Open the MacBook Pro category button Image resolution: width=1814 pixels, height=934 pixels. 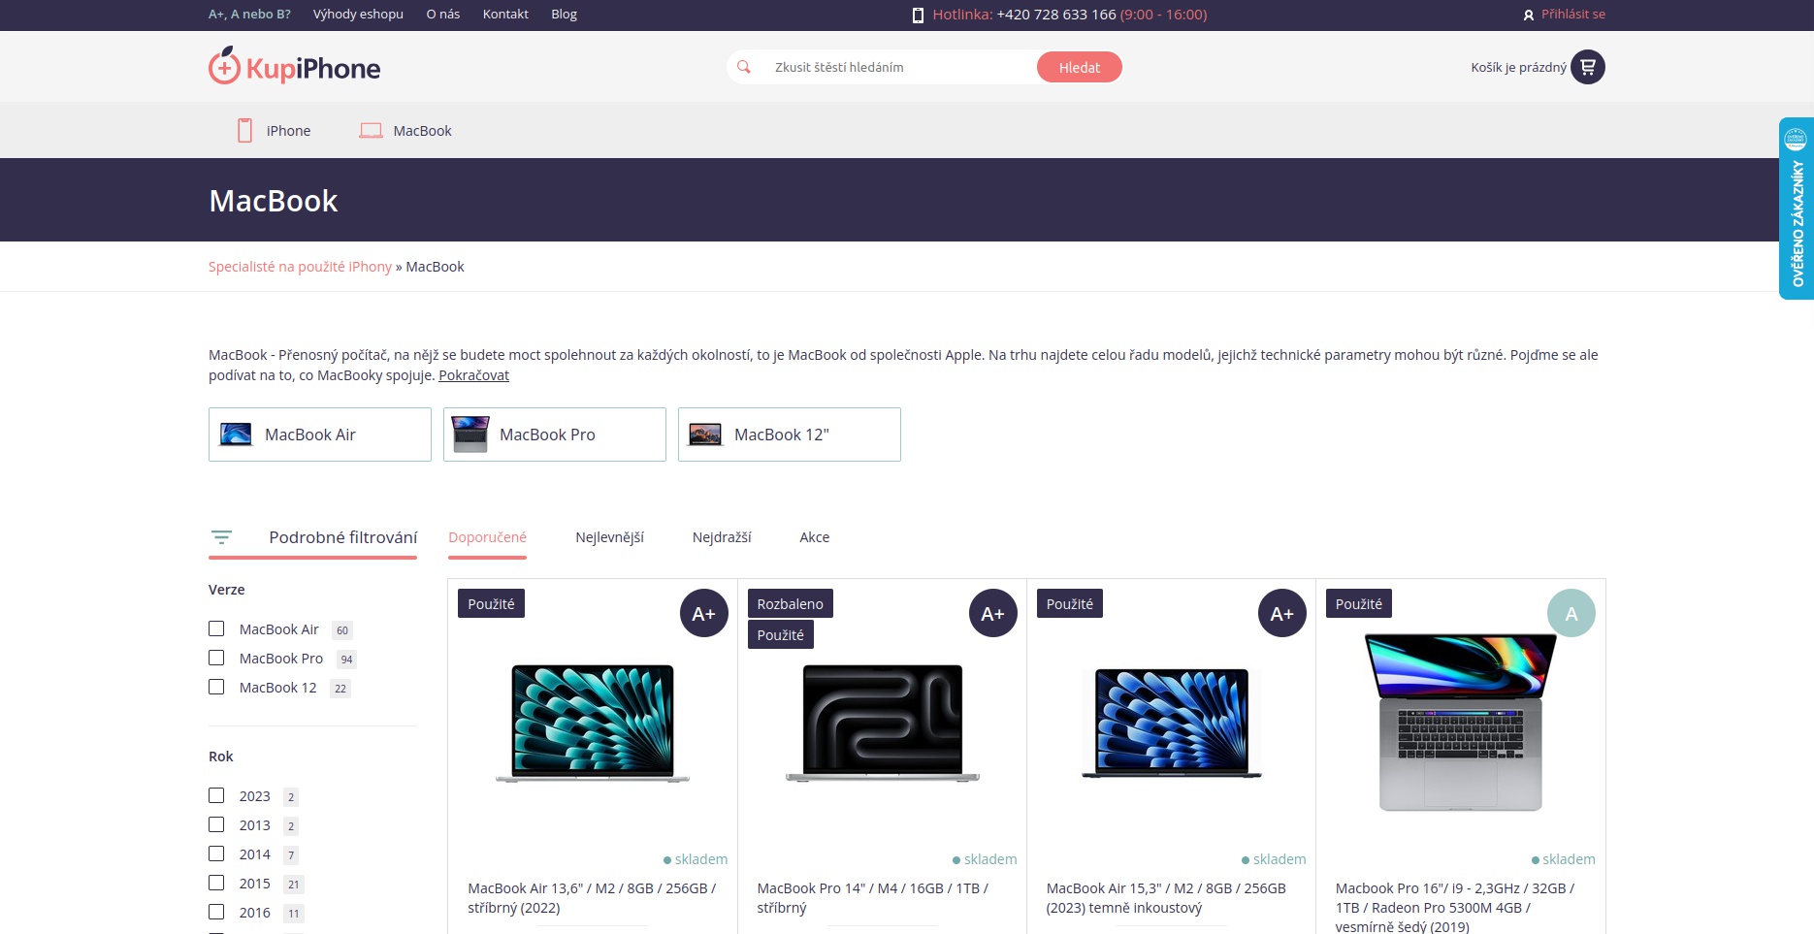(x=555, y=435)
